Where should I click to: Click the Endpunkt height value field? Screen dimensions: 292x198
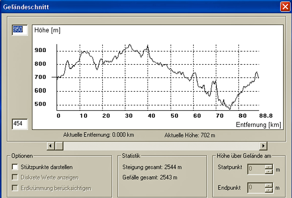[x=255, y=188]
